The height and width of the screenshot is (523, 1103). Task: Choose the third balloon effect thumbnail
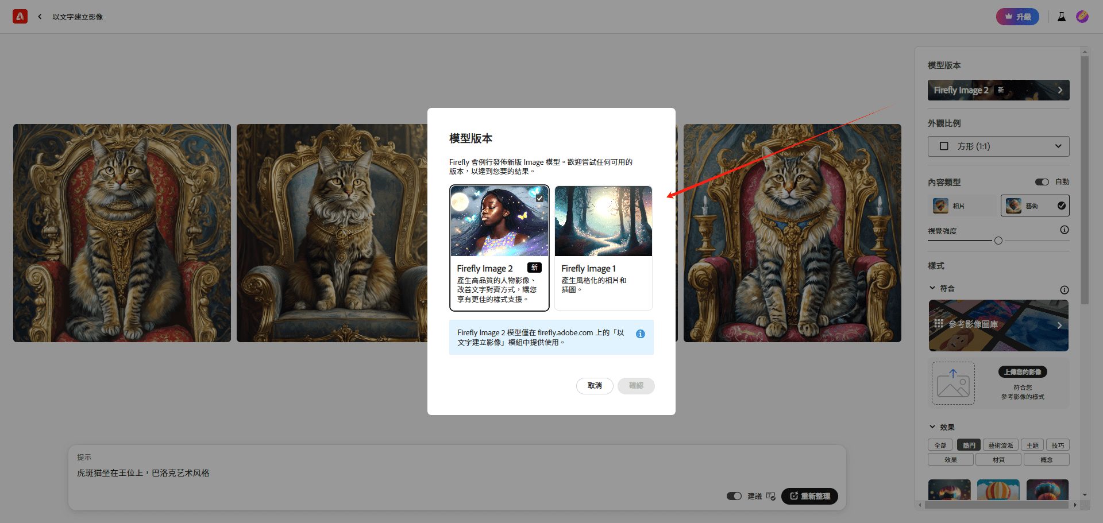point(1047,490)
